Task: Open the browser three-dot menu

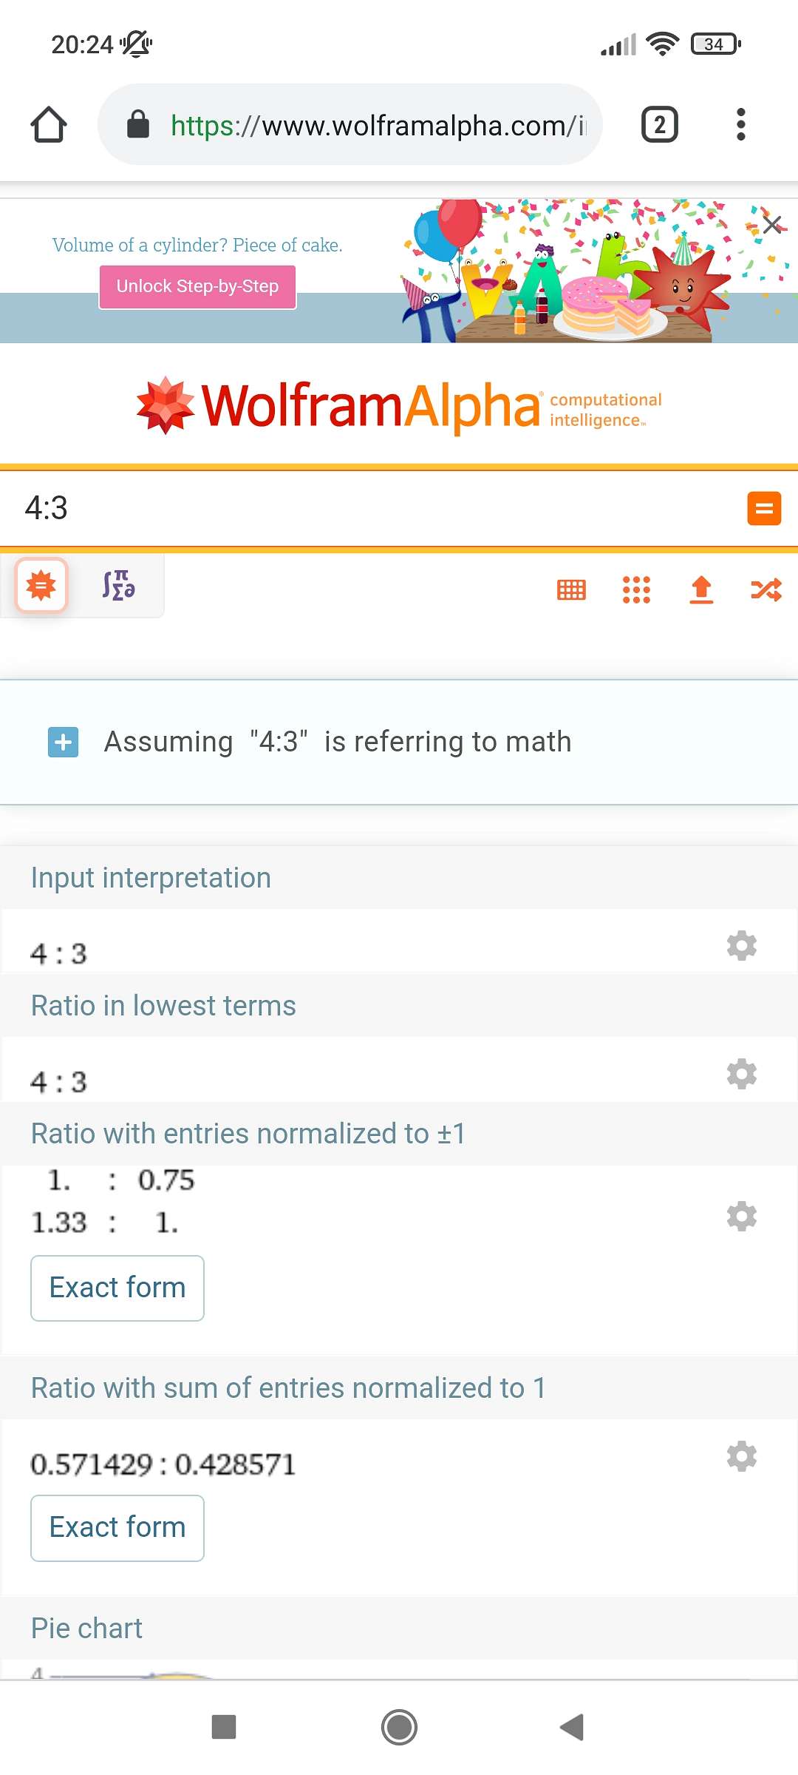Action: [740, 124]
